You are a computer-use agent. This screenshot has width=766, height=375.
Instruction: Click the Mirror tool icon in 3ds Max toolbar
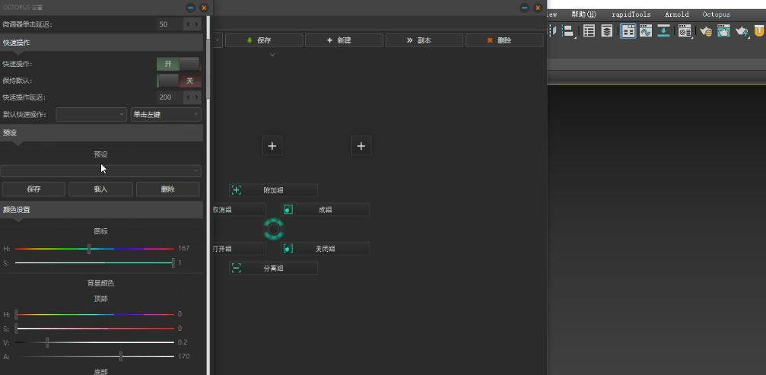coord(553,31)
